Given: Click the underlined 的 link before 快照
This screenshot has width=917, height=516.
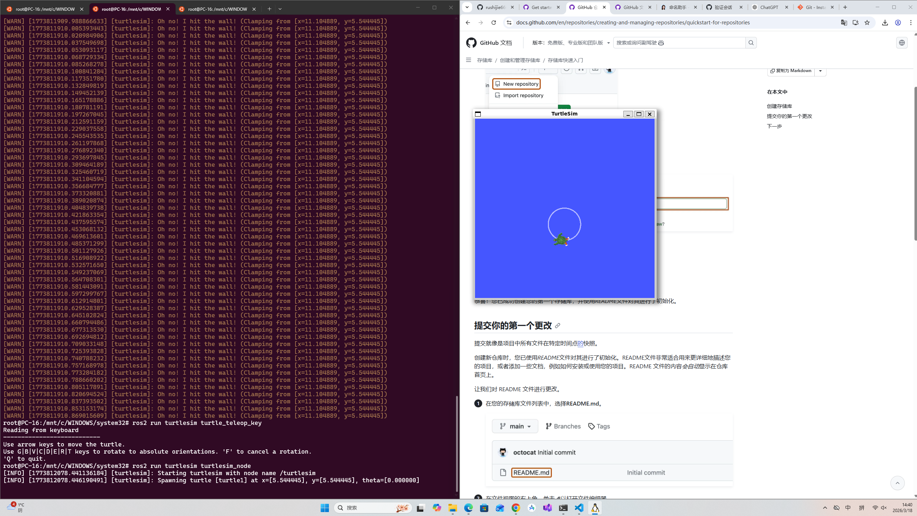Looking at the screenshot, I should pyautogui.click(x=580, y=344).
